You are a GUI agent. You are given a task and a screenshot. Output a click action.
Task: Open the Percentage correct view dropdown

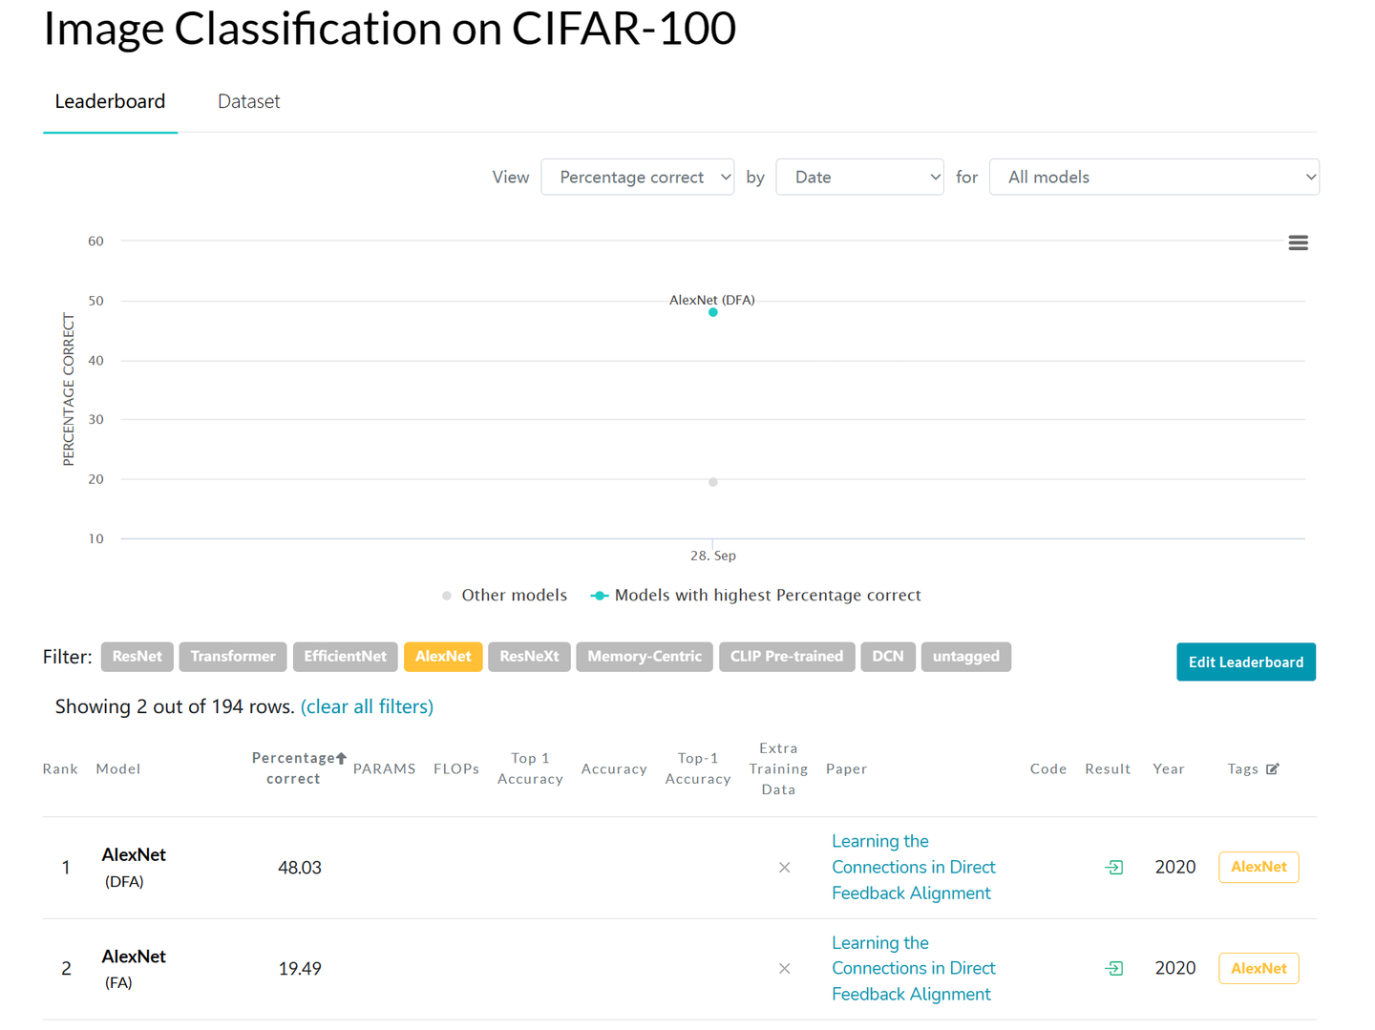637,178
